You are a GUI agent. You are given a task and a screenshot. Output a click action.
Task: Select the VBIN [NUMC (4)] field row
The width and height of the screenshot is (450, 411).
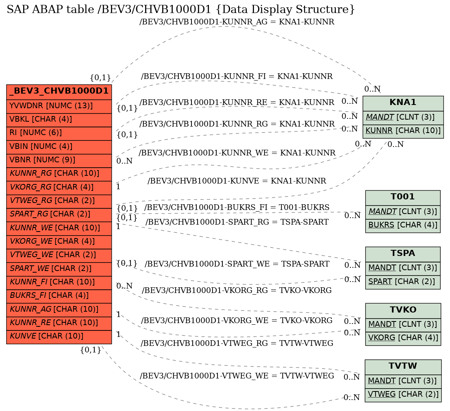[59, 147]
